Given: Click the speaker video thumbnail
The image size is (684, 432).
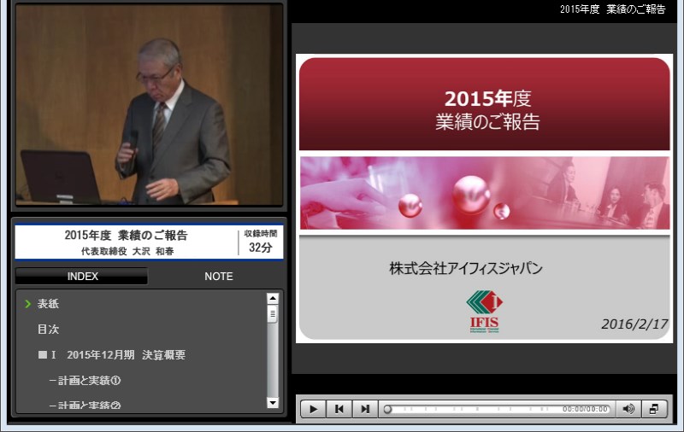Looking at the screenshot, I should [149, 104].
